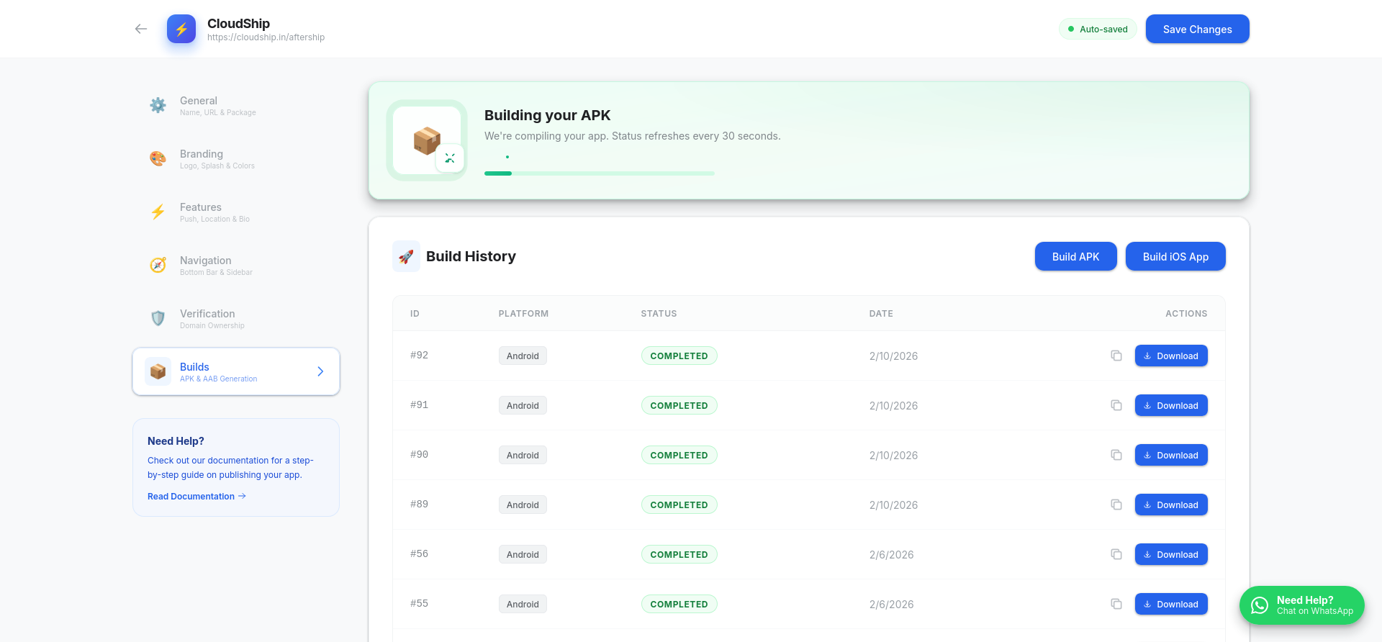The width and height of the screenshot is (1382, 642).
Task: Download build #90
Action: coord(1171,455)
